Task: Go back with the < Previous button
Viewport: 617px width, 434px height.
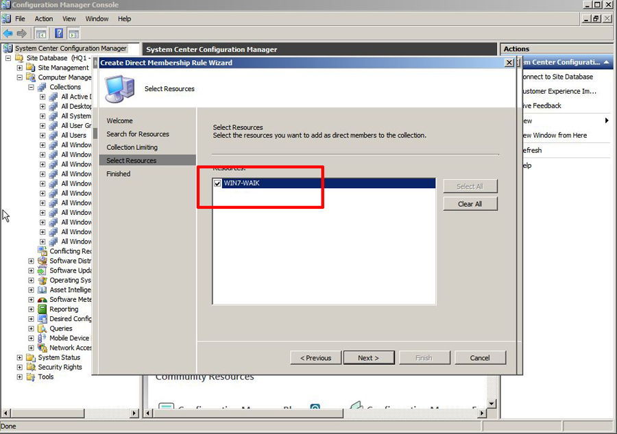Action: click(x=315, y=358)
